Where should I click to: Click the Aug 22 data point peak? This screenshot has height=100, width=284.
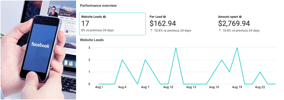tap(260, 72)
